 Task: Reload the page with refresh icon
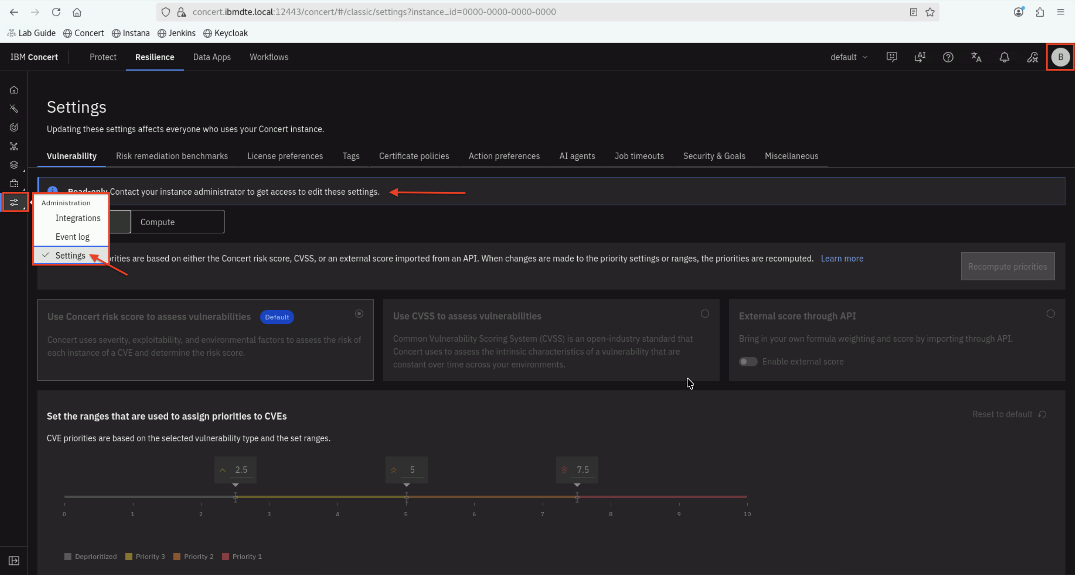pos(56,12)
